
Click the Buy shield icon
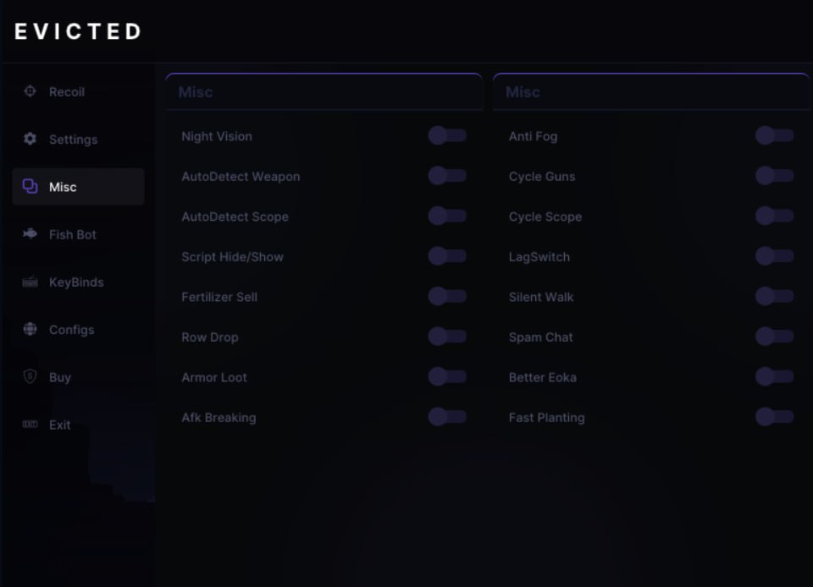[x=30, y=377]
